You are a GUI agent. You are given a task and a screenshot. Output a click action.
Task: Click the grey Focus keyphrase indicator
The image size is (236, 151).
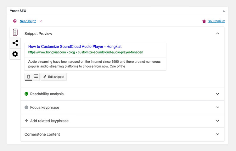pyautogui.click(x=26, y=107)
